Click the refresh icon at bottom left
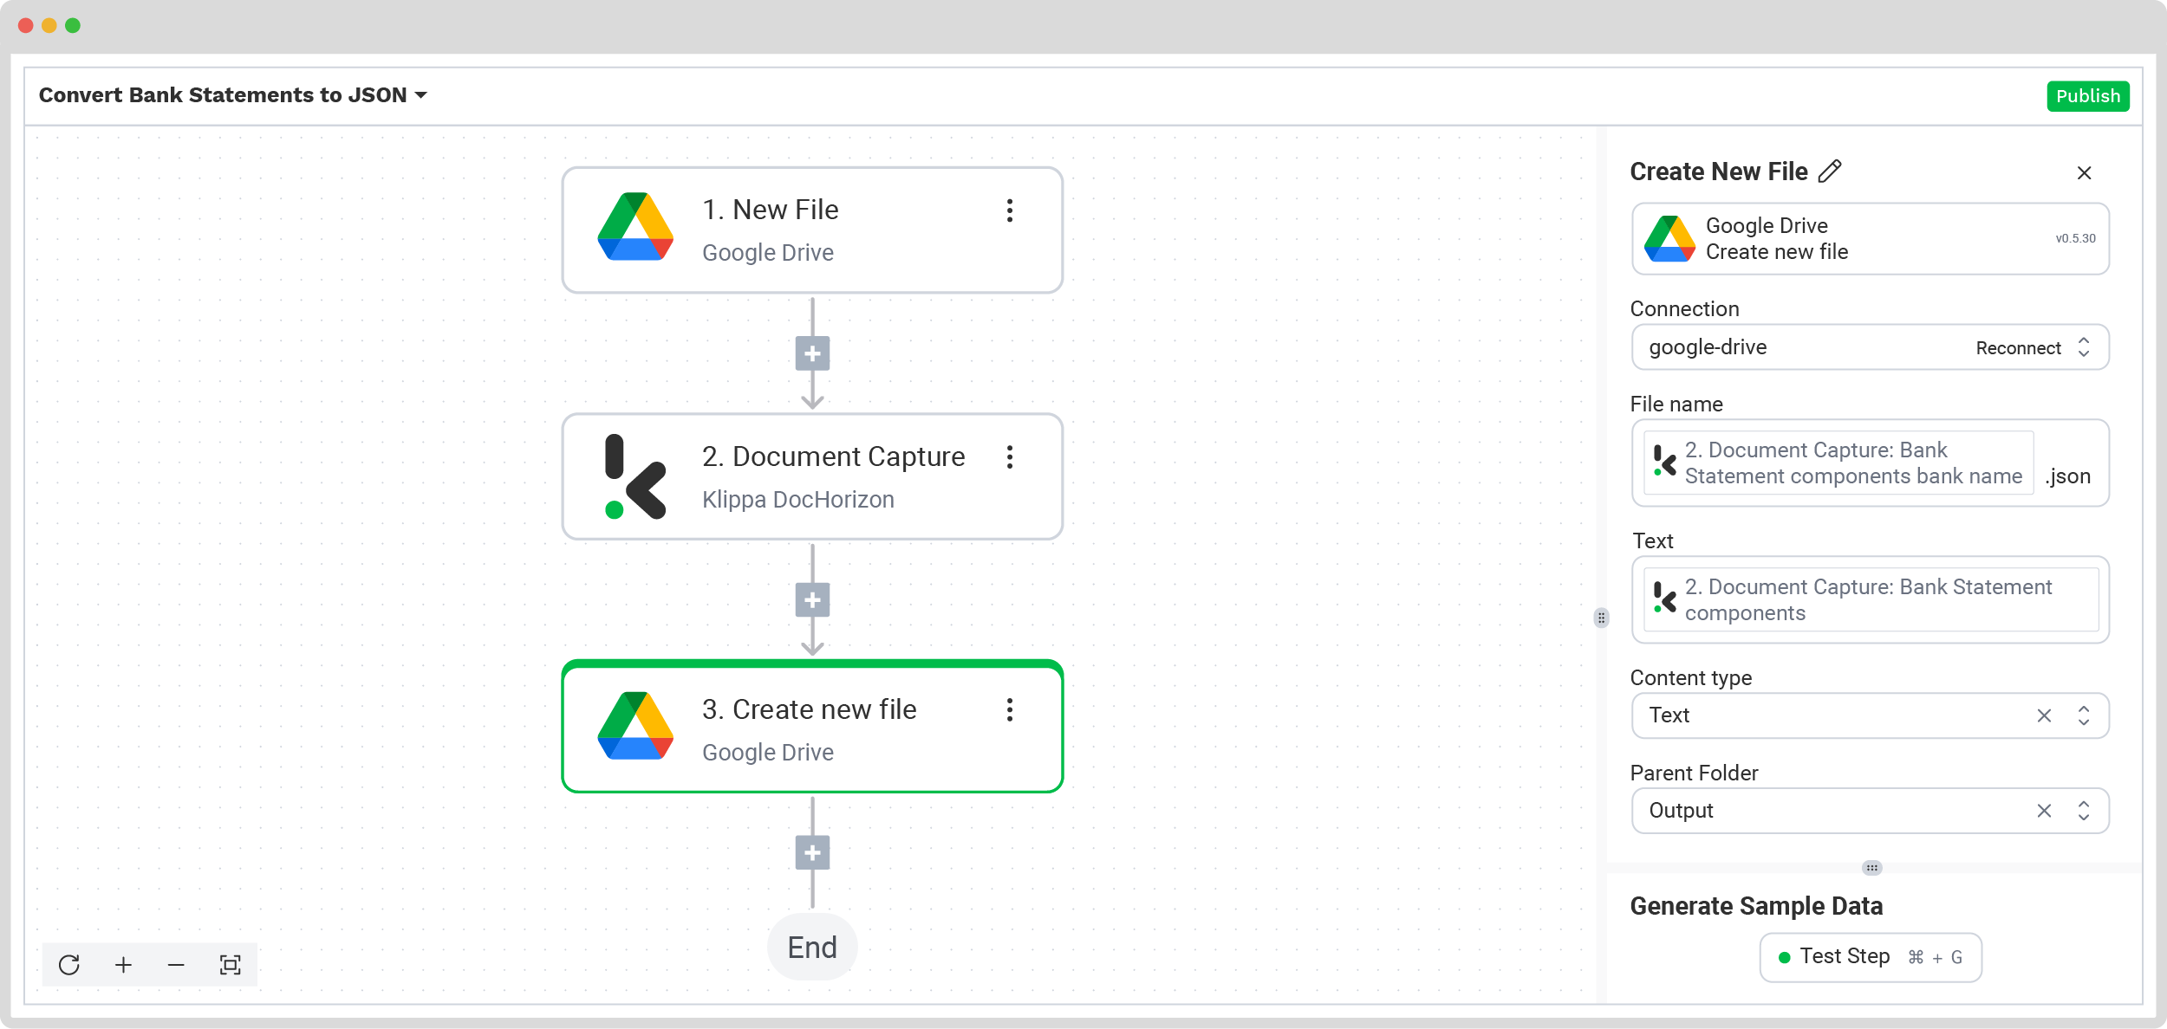 (69, 966)
